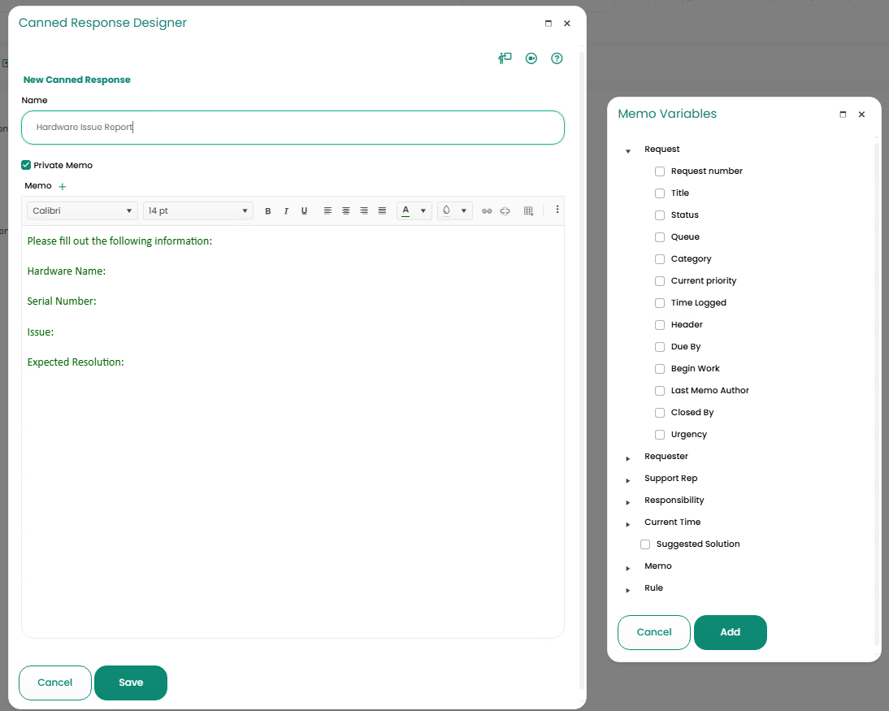The width and height of the screenshot is (889, 711).
Task: Open the Calibri font family dropdown
Action: (x=82, y=211)
